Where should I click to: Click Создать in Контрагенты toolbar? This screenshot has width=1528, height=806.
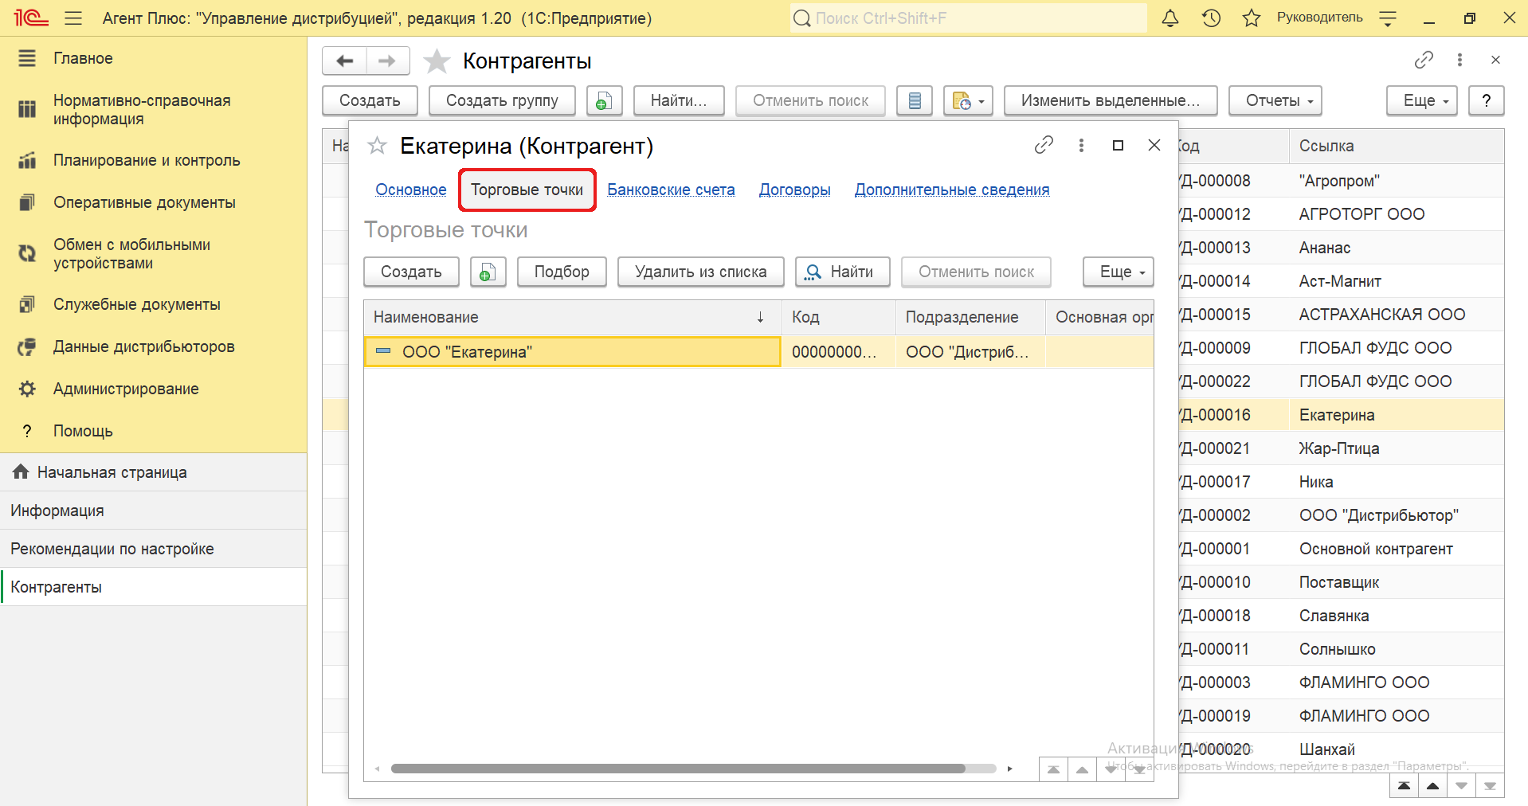(370, 100)
